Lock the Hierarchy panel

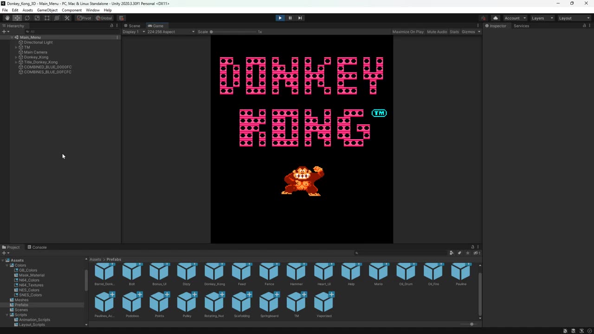(111, 26)
